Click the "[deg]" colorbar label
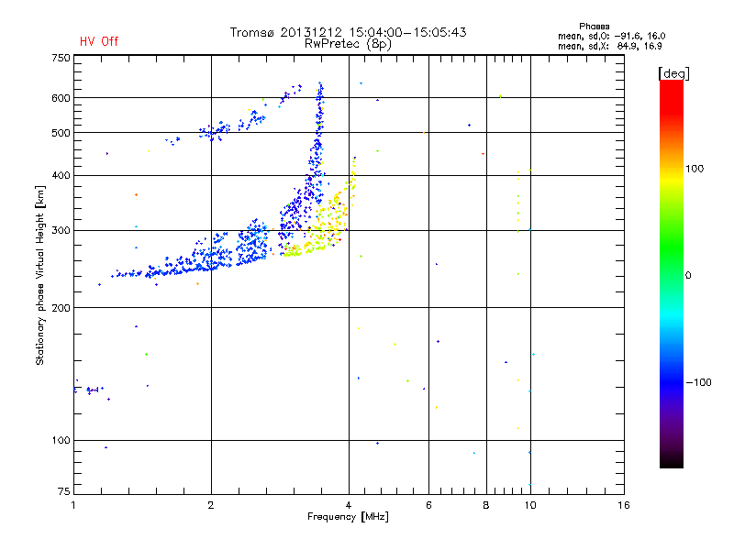This screenshot has width=734, height=550. (673, 73)
